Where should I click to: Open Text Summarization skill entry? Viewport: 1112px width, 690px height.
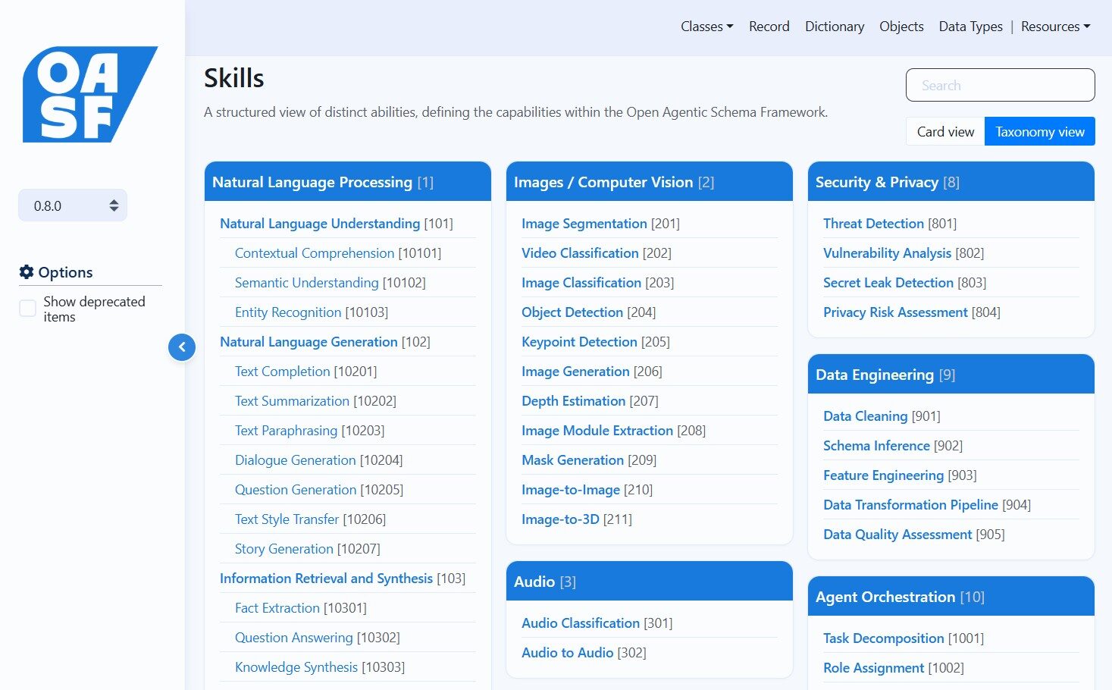[x=292, y=401]
